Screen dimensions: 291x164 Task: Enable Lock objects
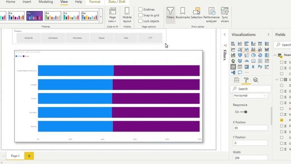pyautogui.click(x=140, y=21)
